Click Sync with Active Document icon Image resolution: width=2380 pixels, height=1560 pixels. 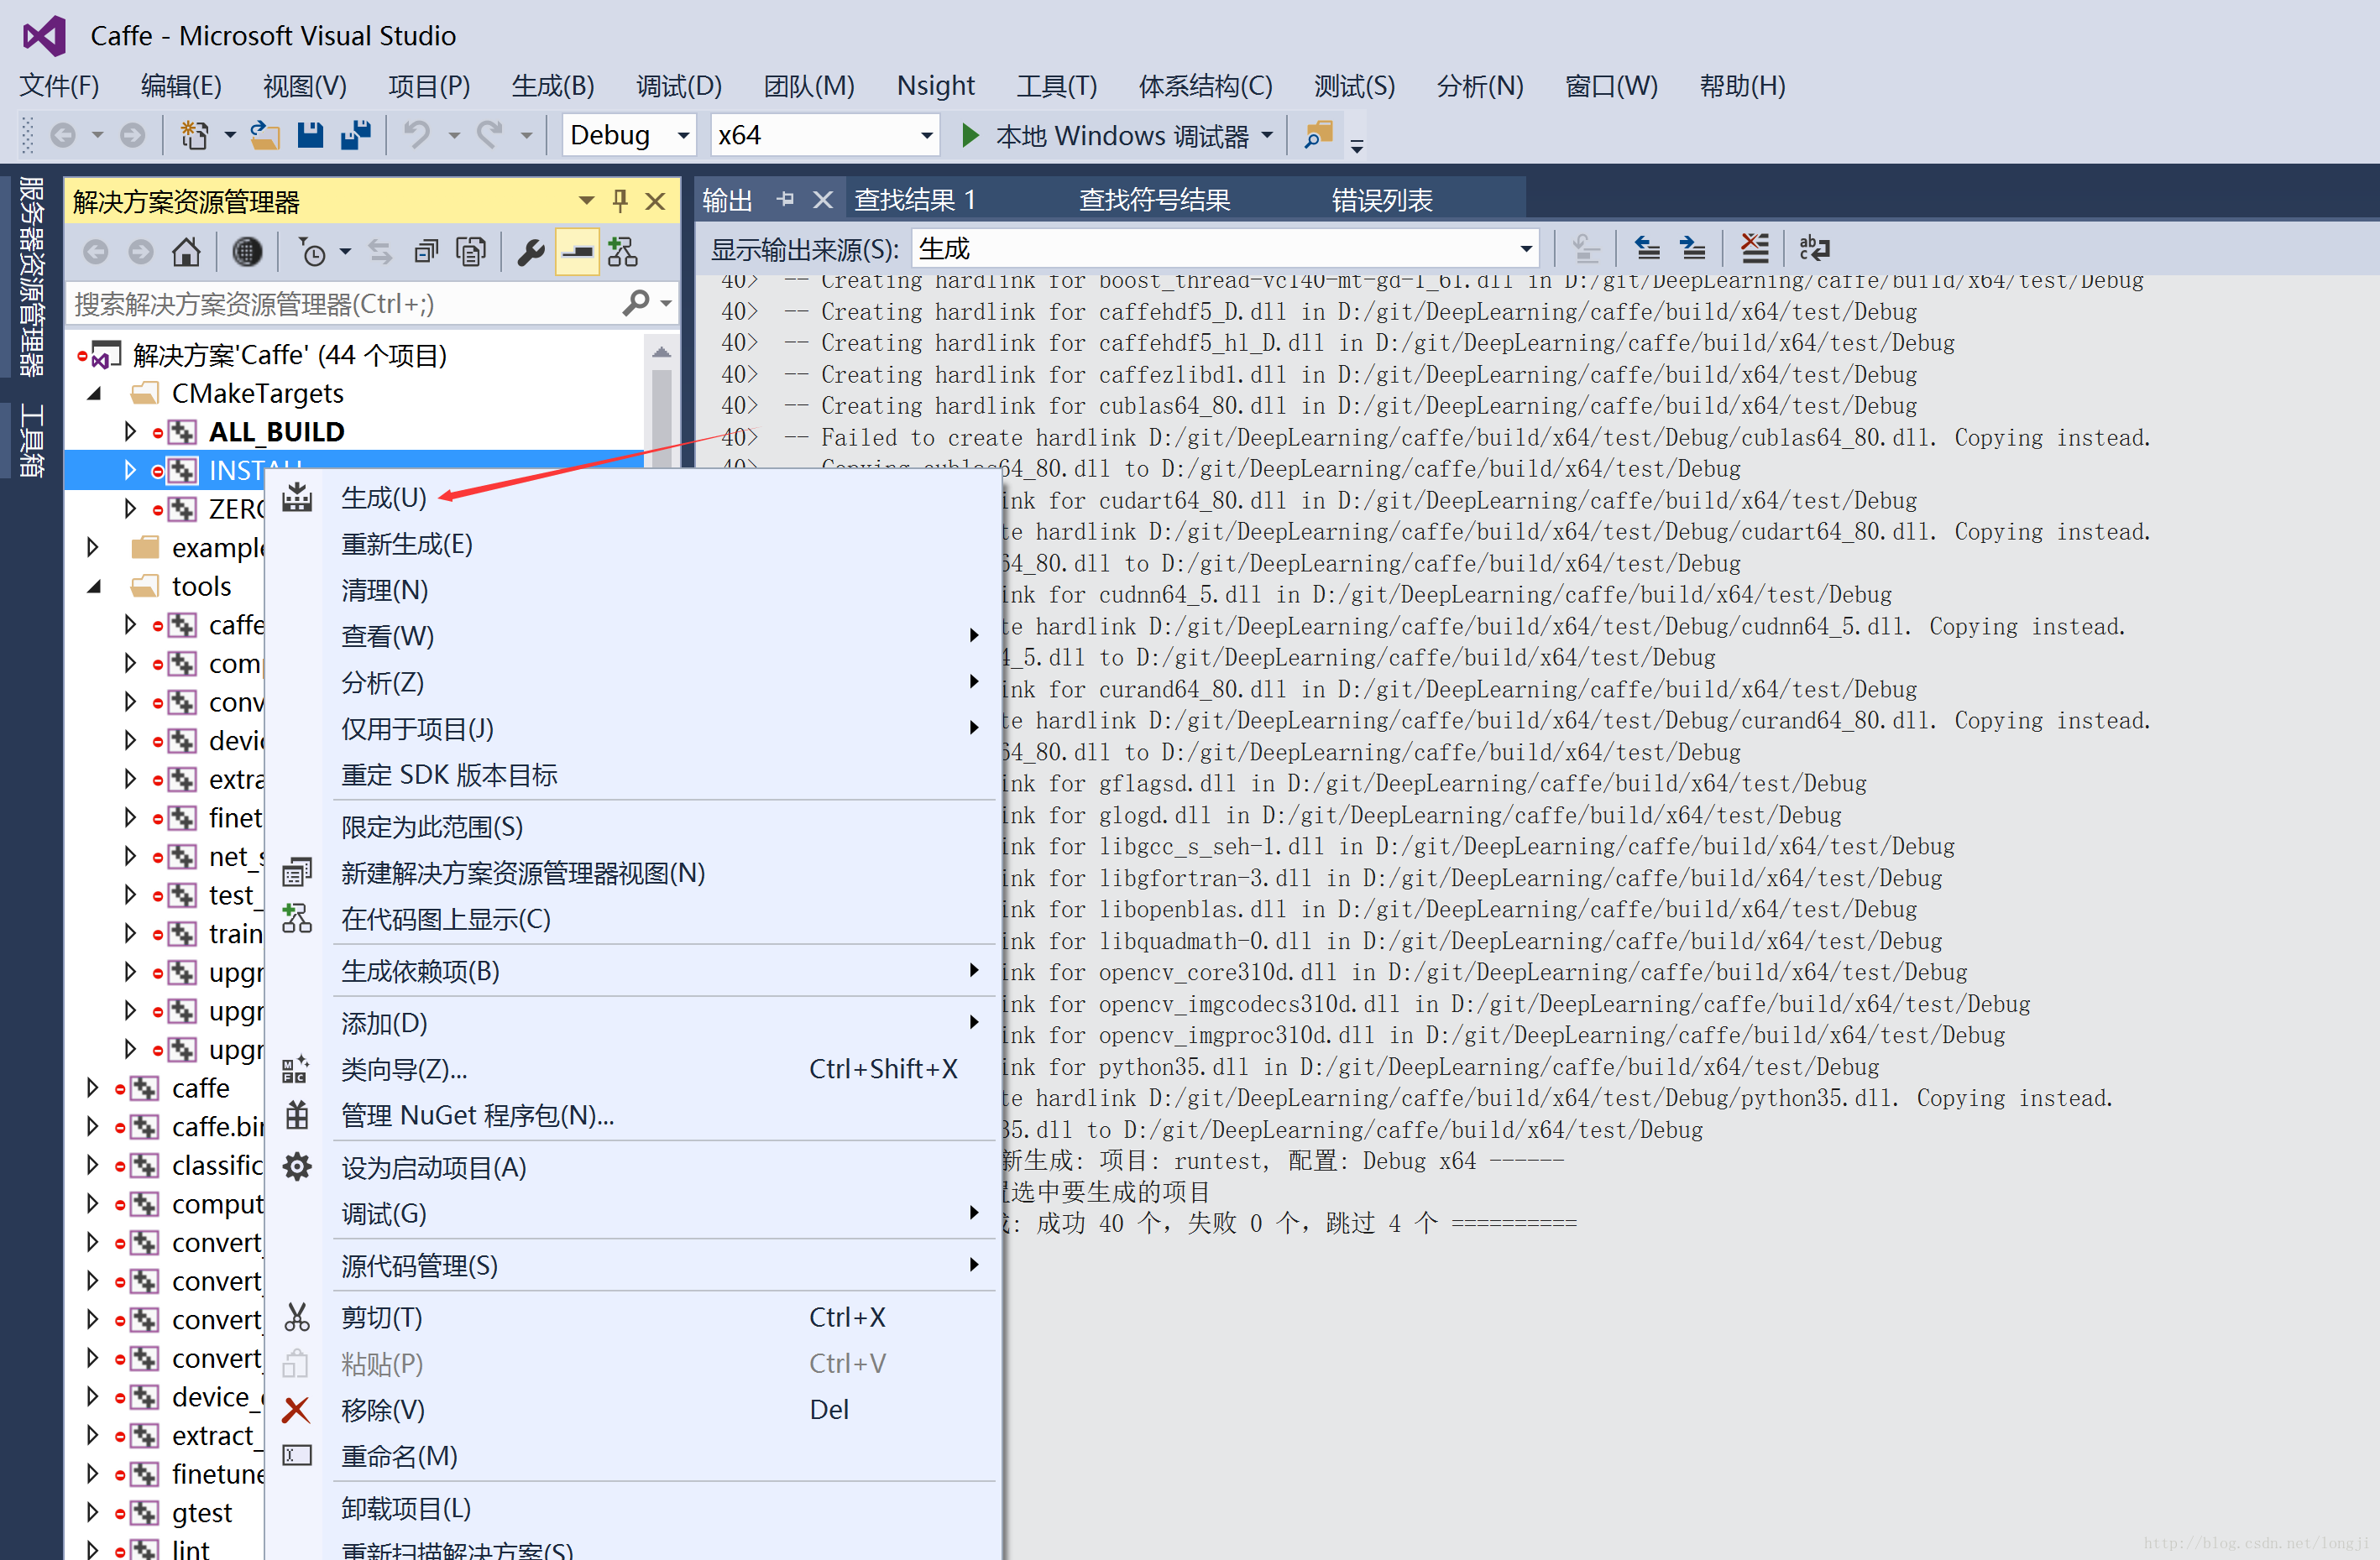coord(380,252)
